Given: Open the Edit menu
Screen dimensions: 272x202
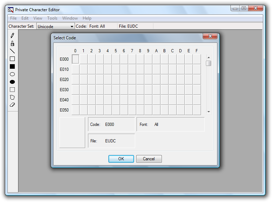Looking at the screenshot, I should point(25,18).
